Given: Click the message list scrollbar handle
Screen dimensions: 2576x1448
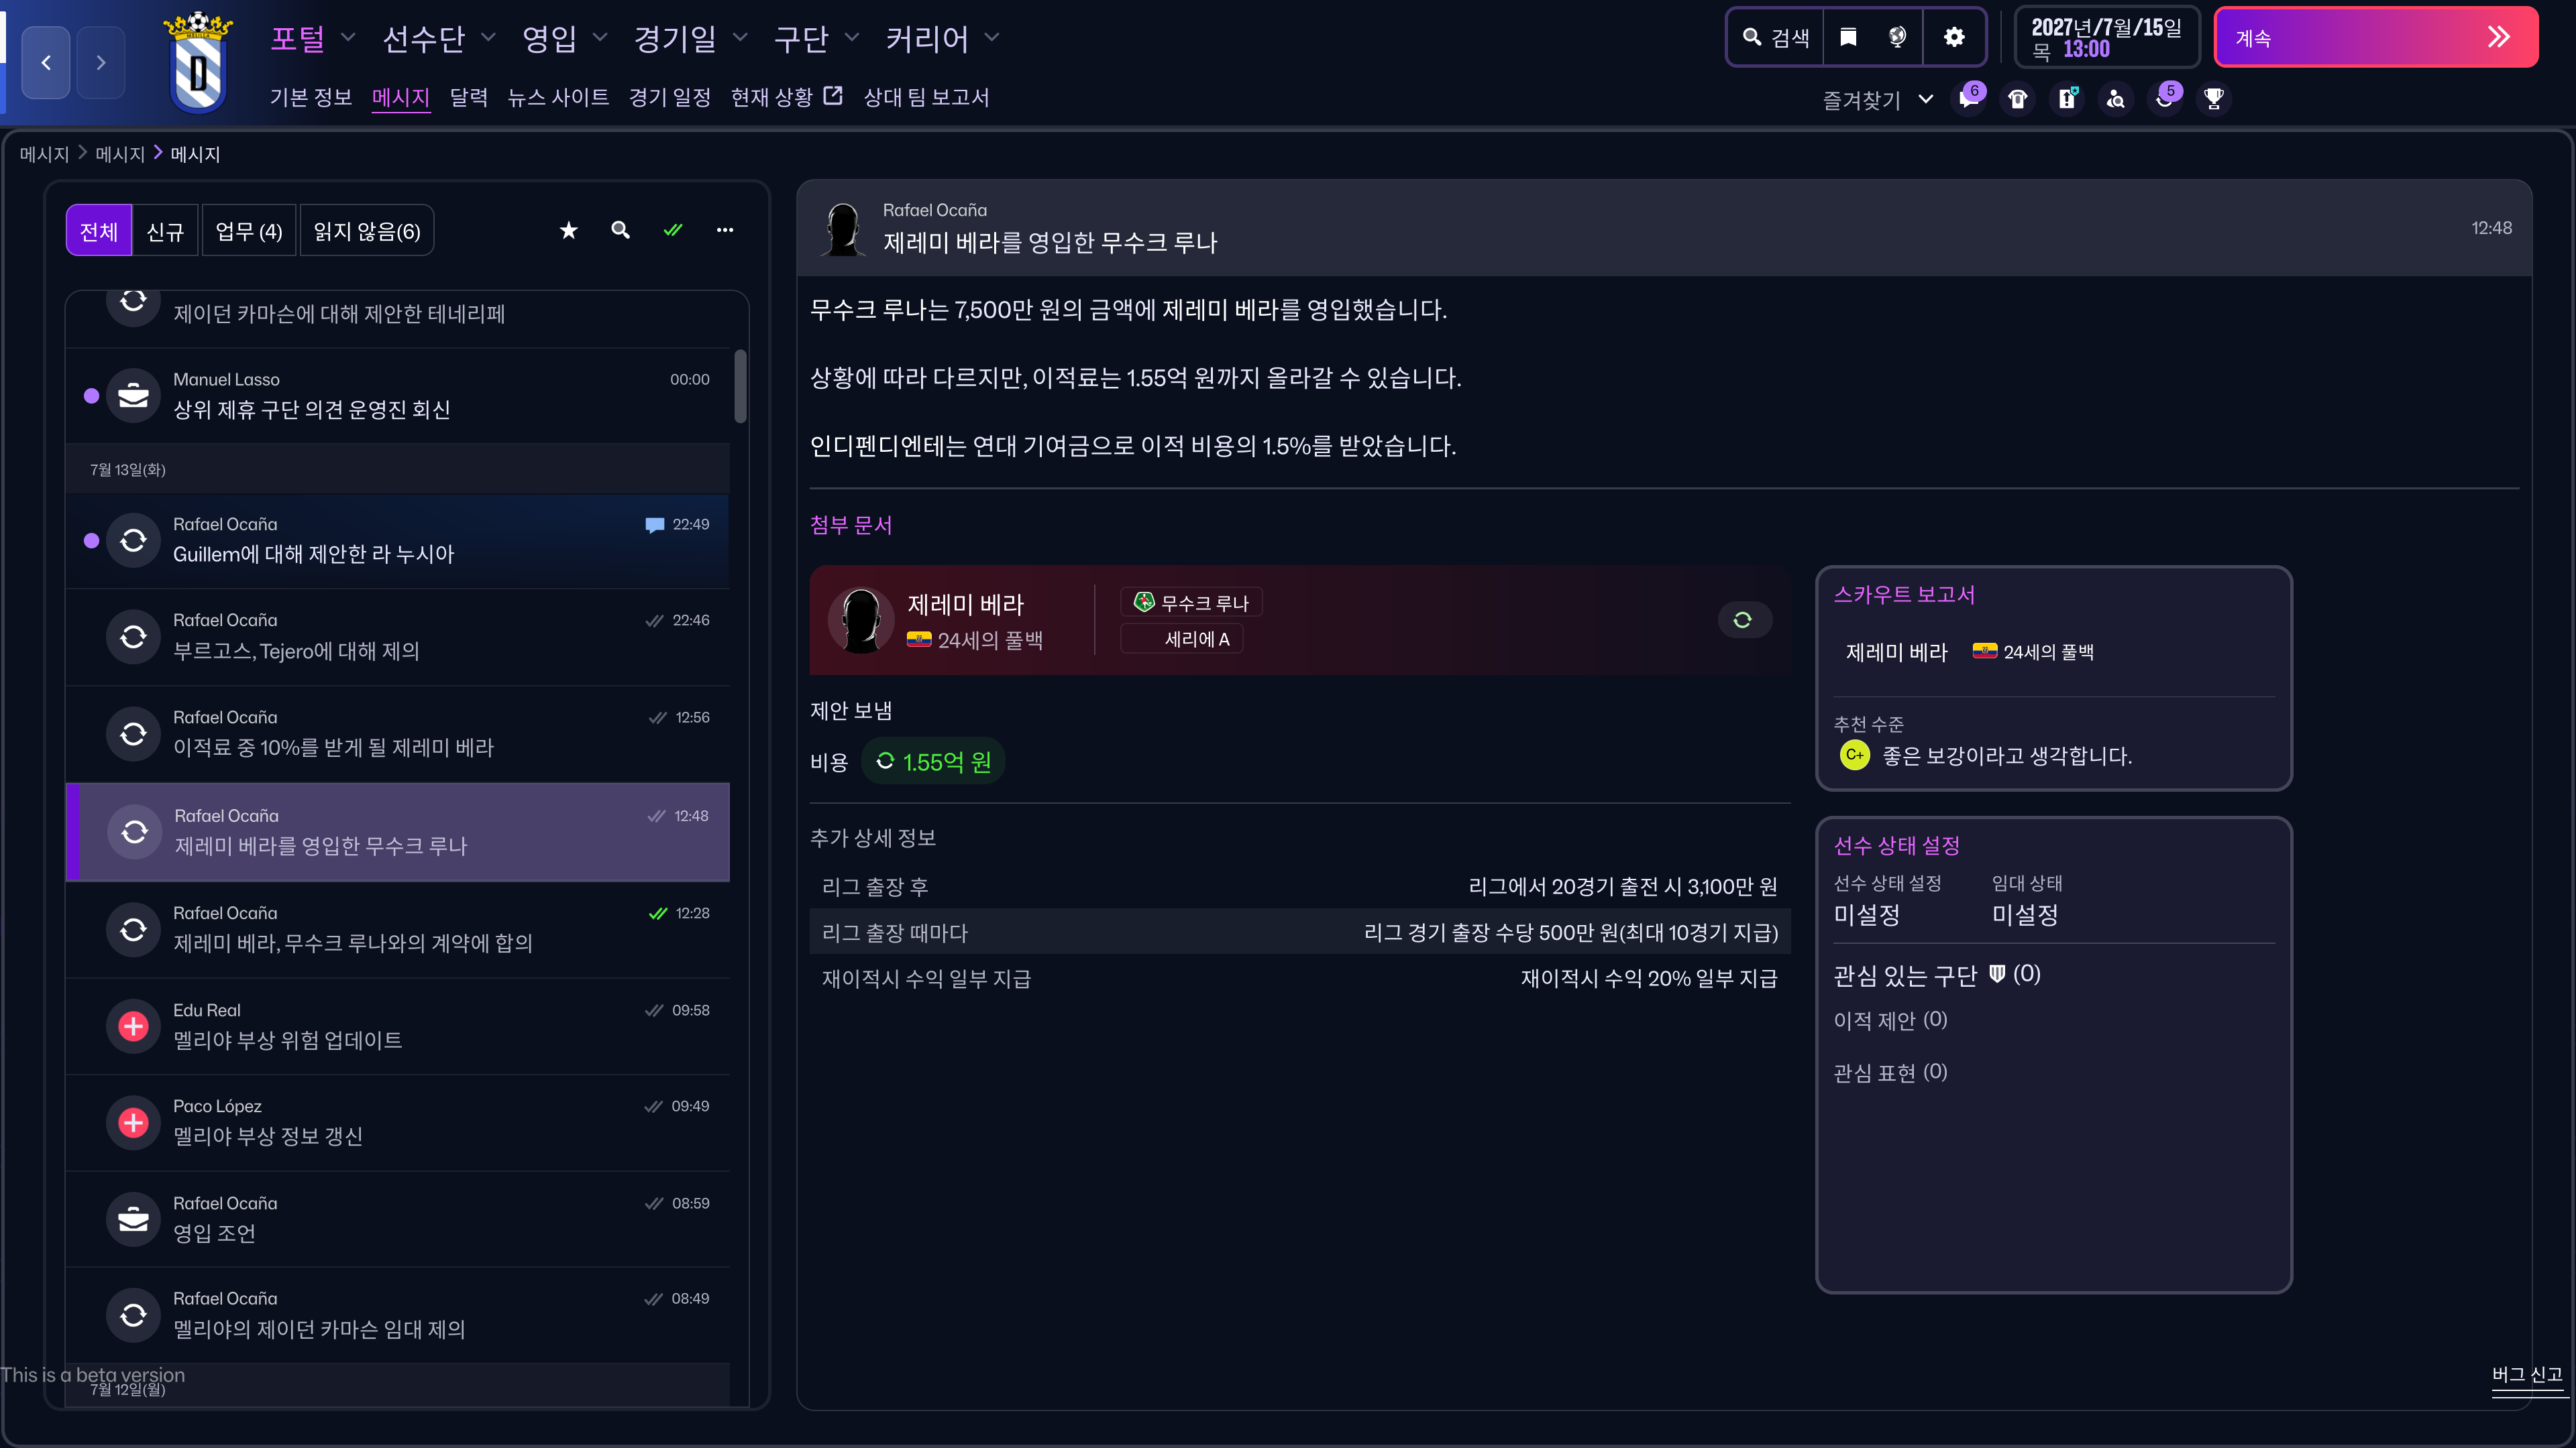Looking at the screenshot, I should click(740, 385).
